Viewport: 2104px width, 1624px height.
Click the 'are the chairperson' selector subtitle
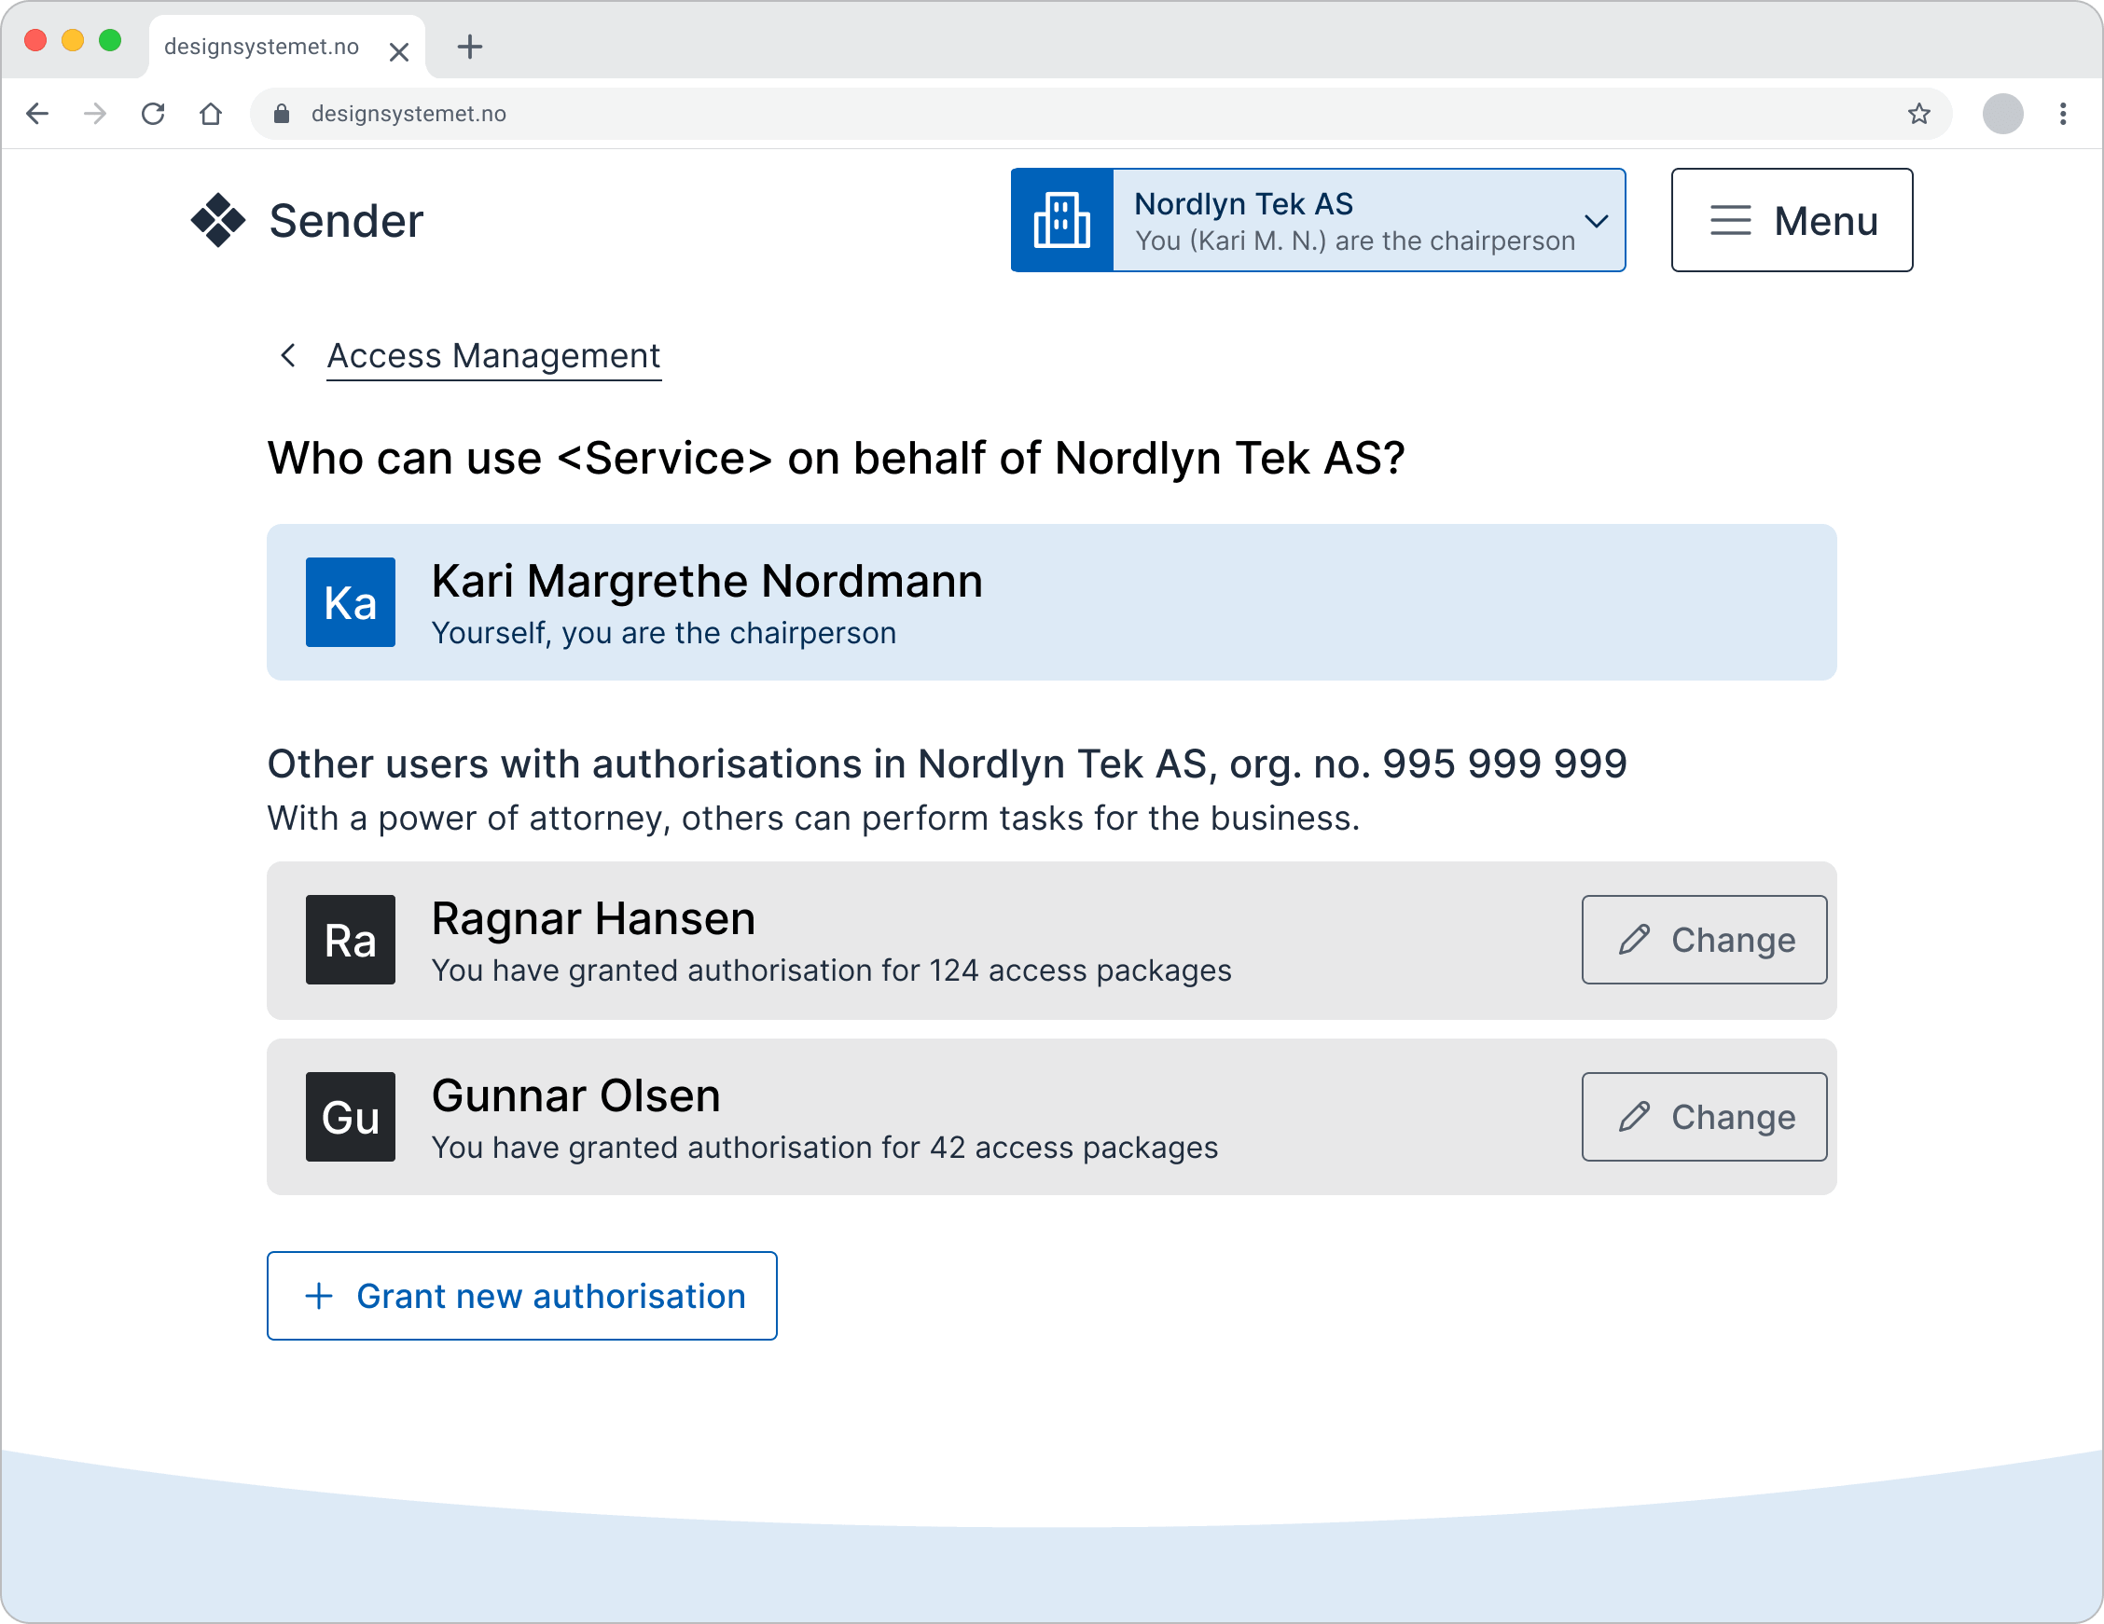tap(1354, 241)
